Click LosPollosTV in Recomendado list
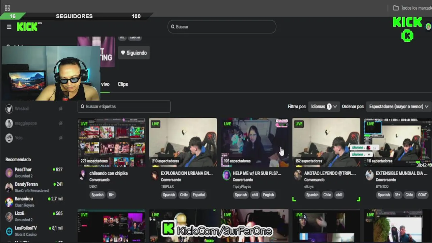Screen dimensions: 432x243 [26, 228]
